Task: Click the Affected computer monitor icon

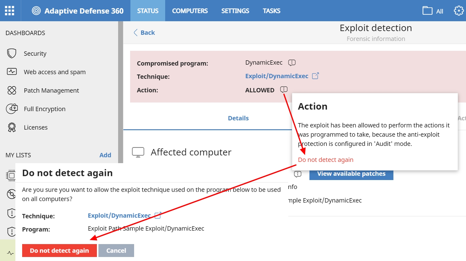Action: tap(138, 152)
